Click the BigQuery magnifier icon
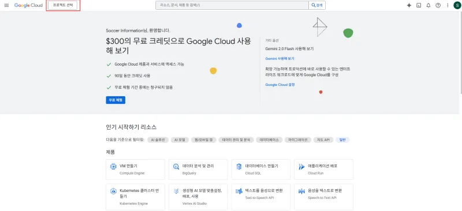462x211 pixels. pos(176,167)
